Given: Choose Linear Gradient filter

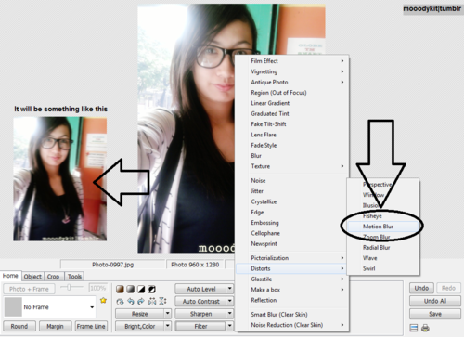Looking at the screenshot, I should pyautogui.click(x=291, y=103).
